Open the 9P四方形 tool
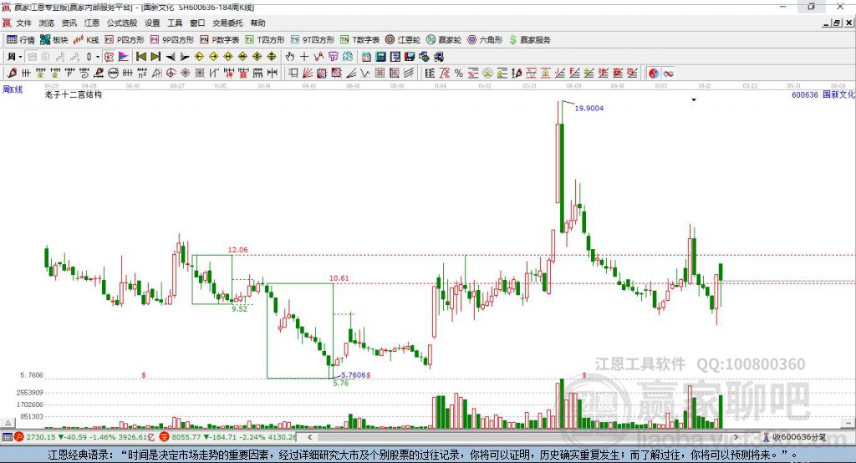Screen dimensions: 856x463 [172, 40]
